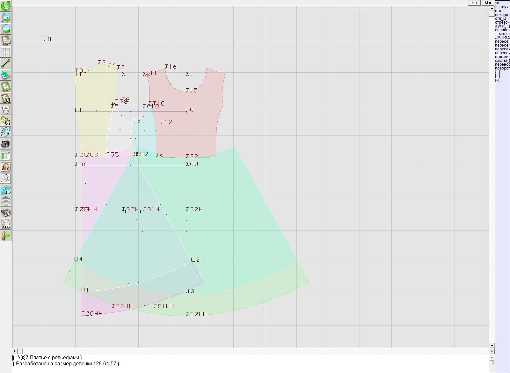The width and height of the screenshot is (510, 373).
Task: Click the horizontal scrollbar left arrow
Action: pos(15,351)
